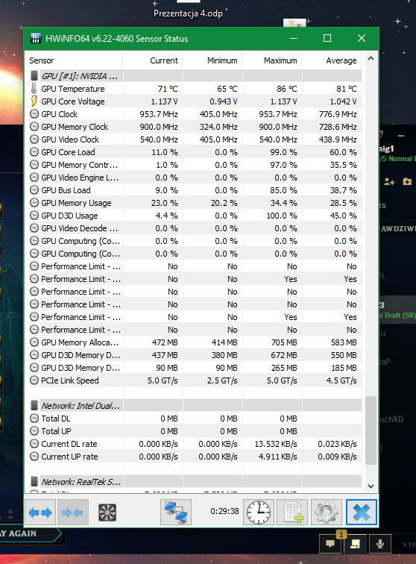
Task: Close sensors with the blue X button
Action: [x=362, y=513]
